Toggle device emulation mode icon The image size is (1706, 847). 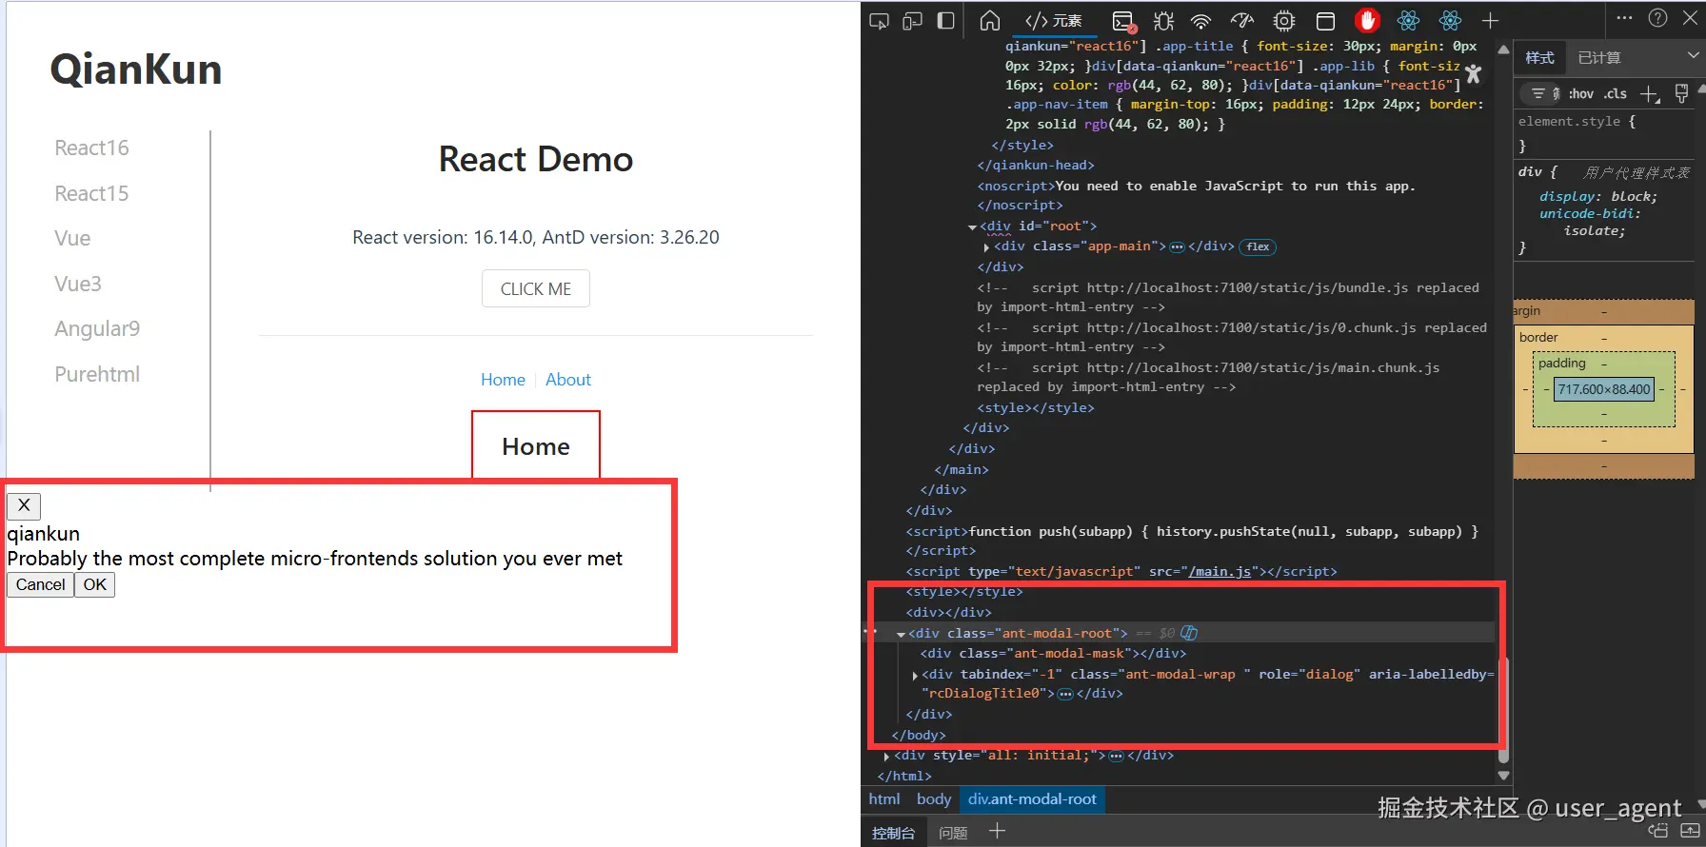912,21
